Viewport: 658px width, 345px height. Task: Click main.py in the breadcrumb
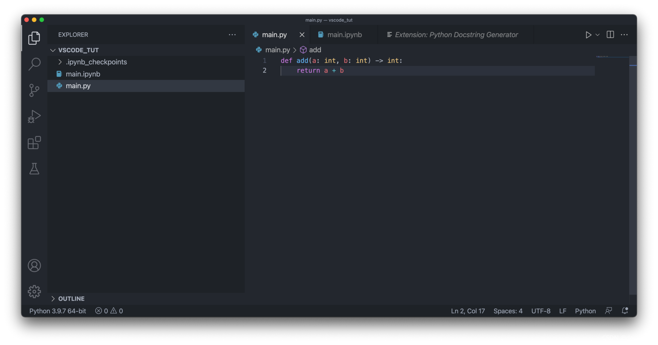click(277, 50)
